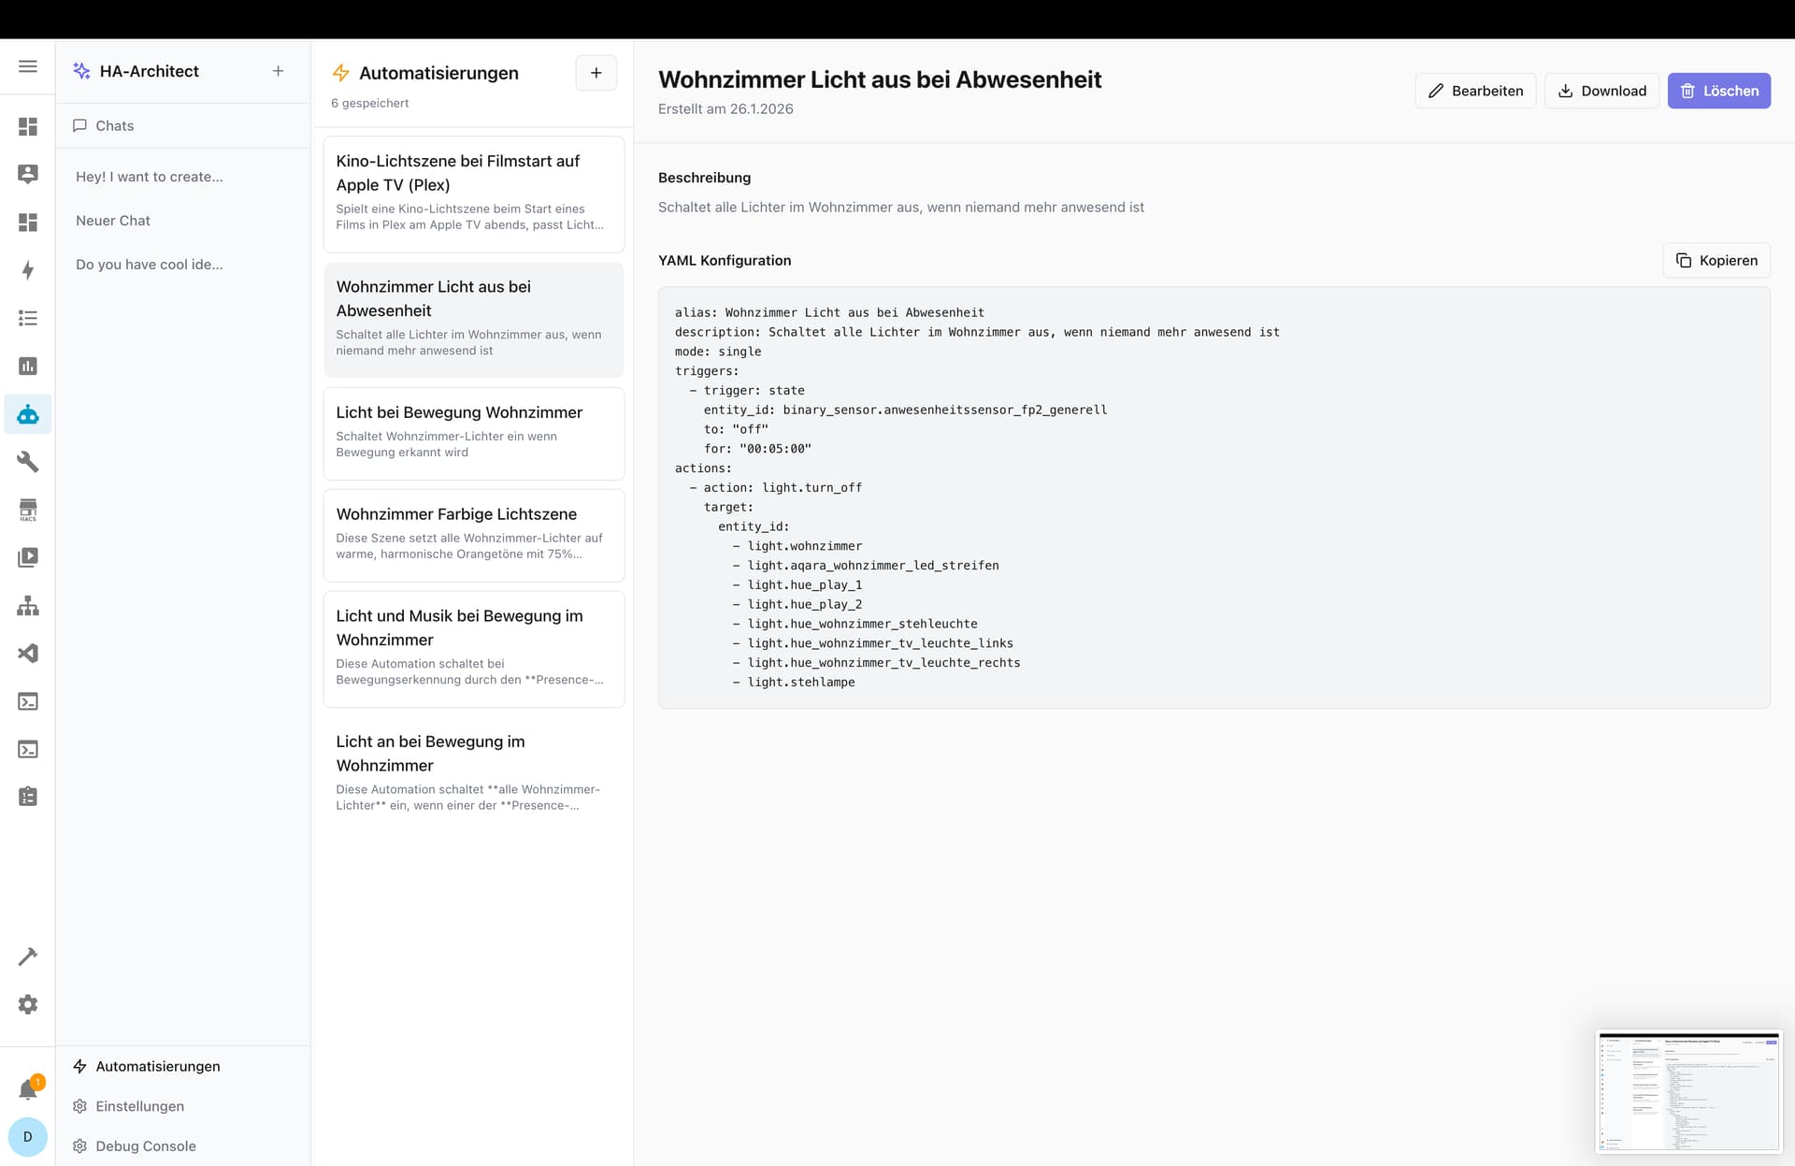Open the HACS store icon
This screenshot has height=1166, width=1795.
(28, 510)
